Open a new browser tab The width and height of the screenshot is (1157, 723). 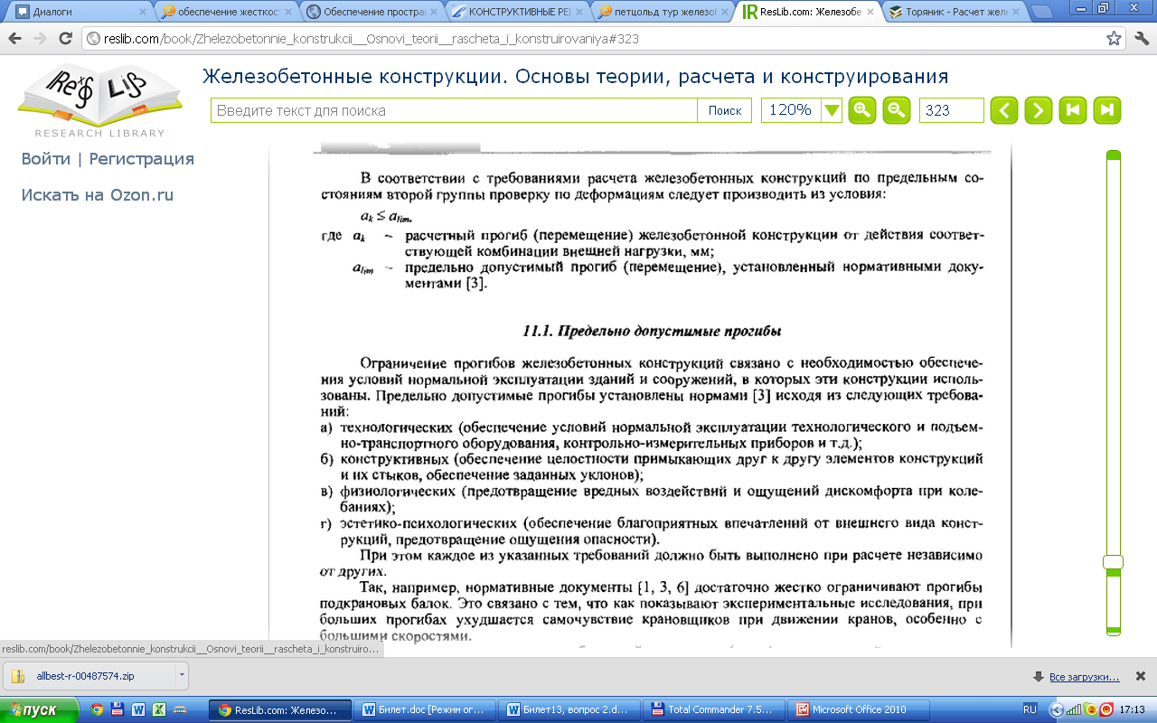coord(1043,13)
